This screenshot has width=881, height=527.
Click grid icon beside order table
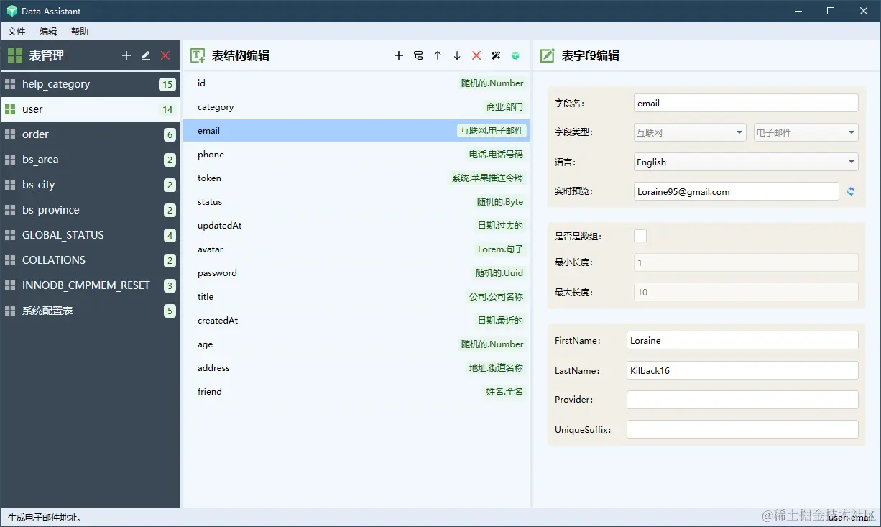(x=10, y=134)
